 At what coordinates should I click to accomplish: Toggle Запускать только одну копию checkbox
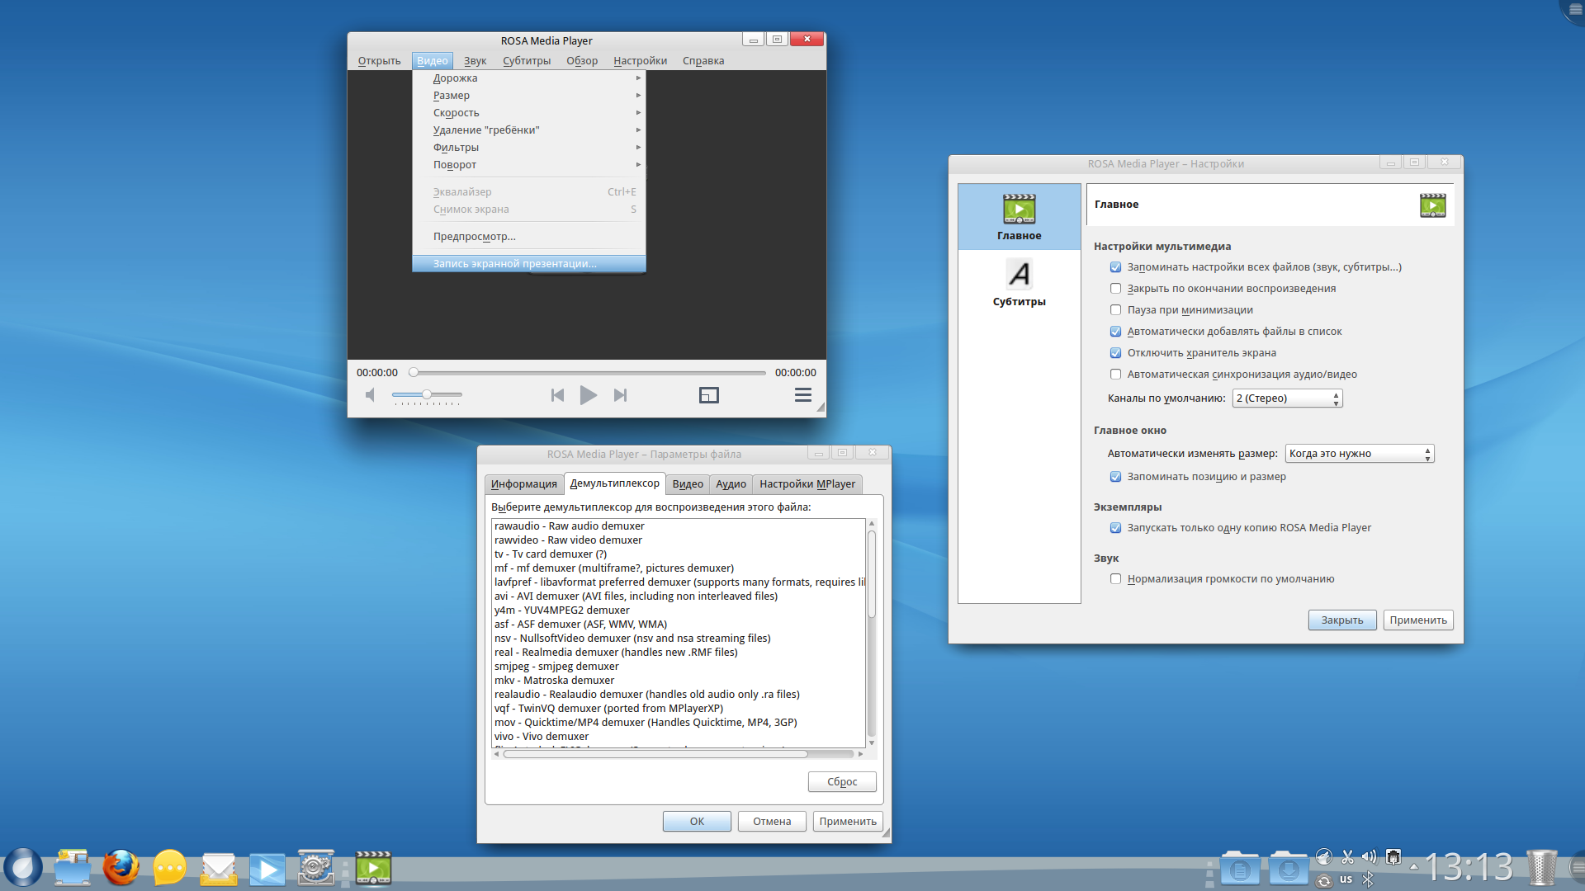tap(1115, 528)
